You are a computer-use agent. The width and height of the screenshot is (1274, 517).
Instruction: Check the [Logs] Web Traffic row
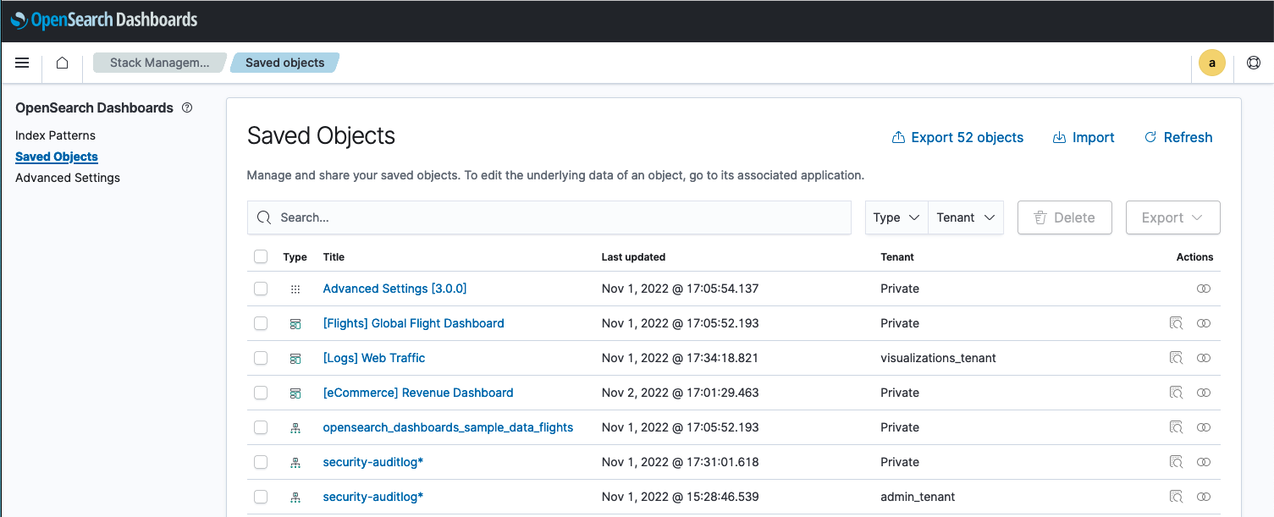[261, 358]
